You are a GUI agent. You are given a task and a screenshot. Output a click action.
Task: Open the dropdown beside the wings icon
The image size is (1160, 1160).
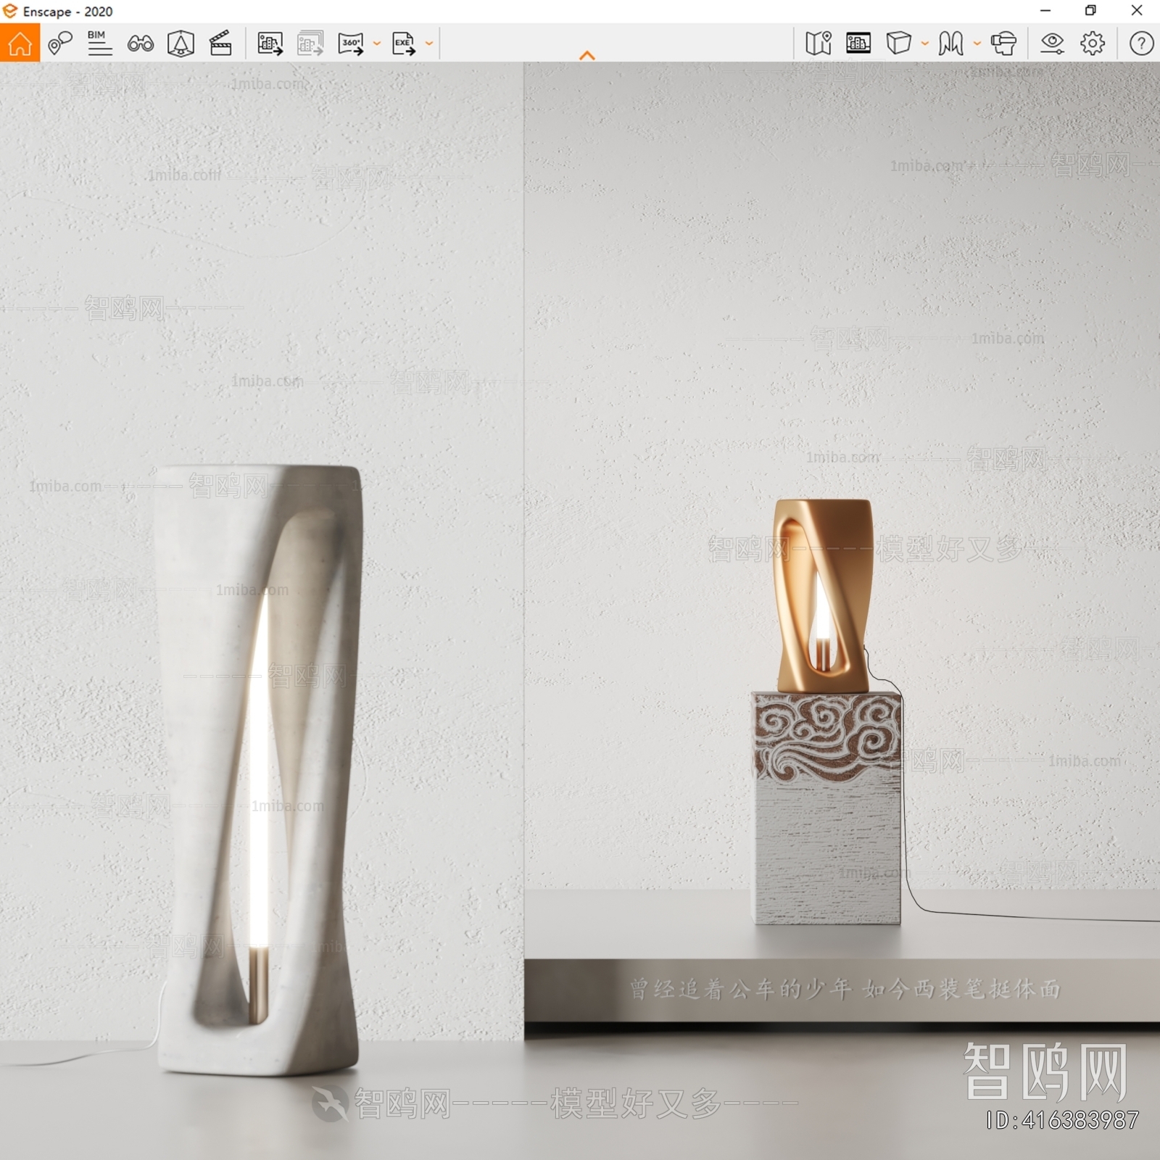coord(977,43)
